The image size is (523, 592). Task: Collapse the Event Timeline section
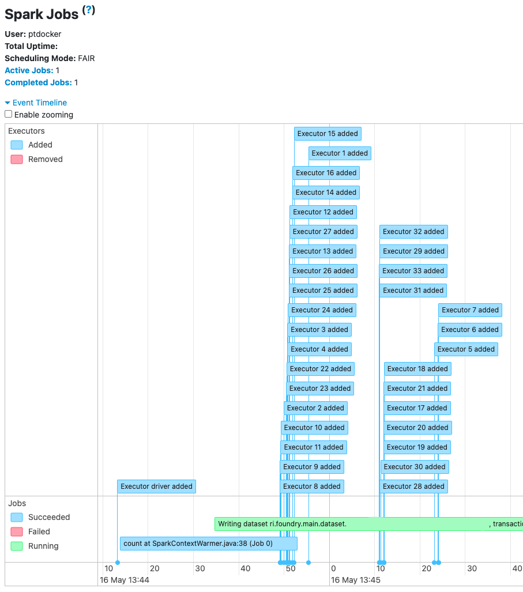[x=36, y=103]
